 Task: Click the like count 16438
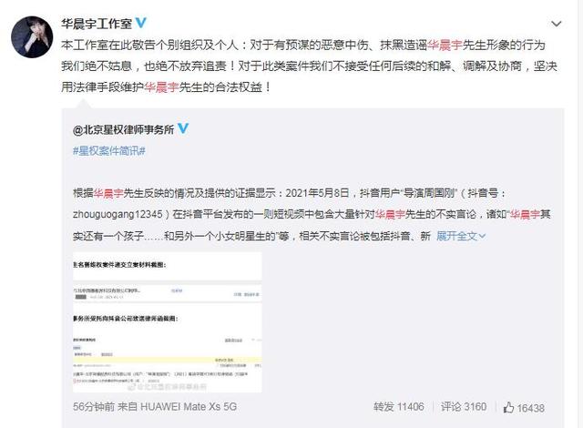point(530,408)
